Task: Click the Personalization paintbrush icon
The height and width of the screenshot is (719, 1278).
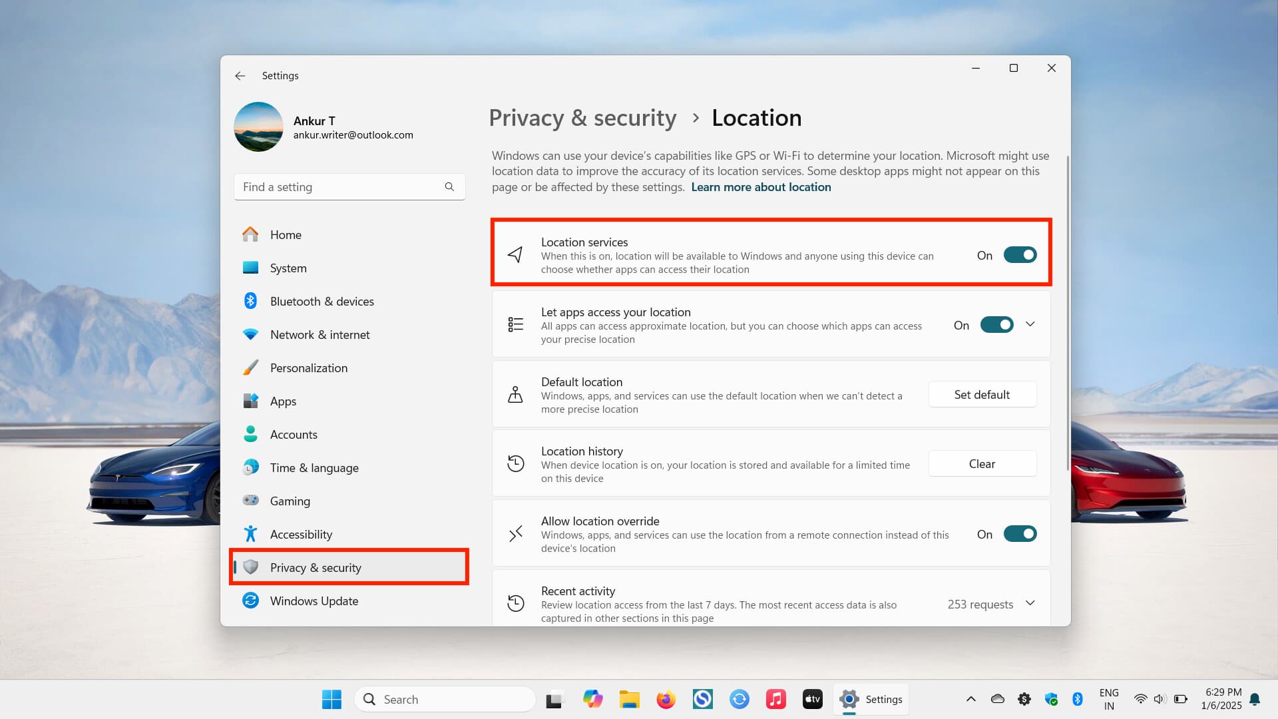Action: [x=251, y=367]
